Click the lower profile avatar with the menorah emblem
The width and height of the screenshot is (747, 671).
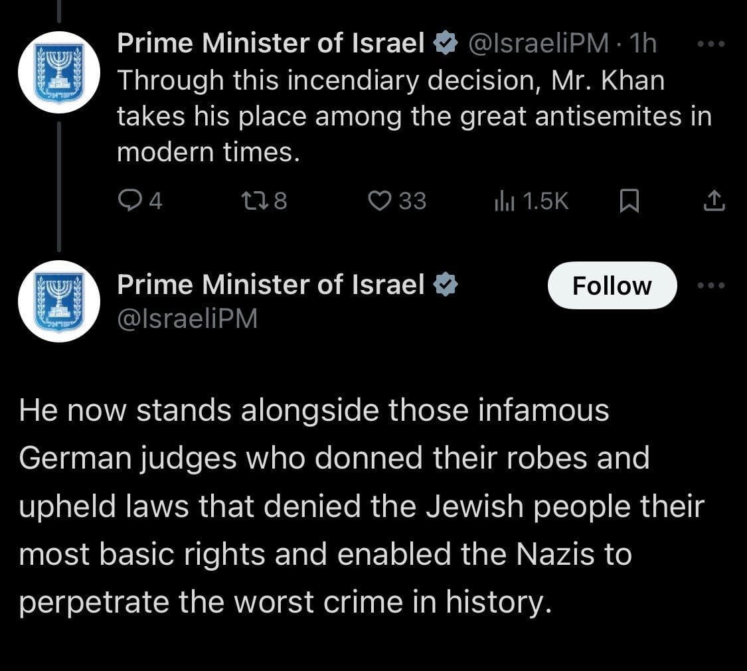coord(59,300)
